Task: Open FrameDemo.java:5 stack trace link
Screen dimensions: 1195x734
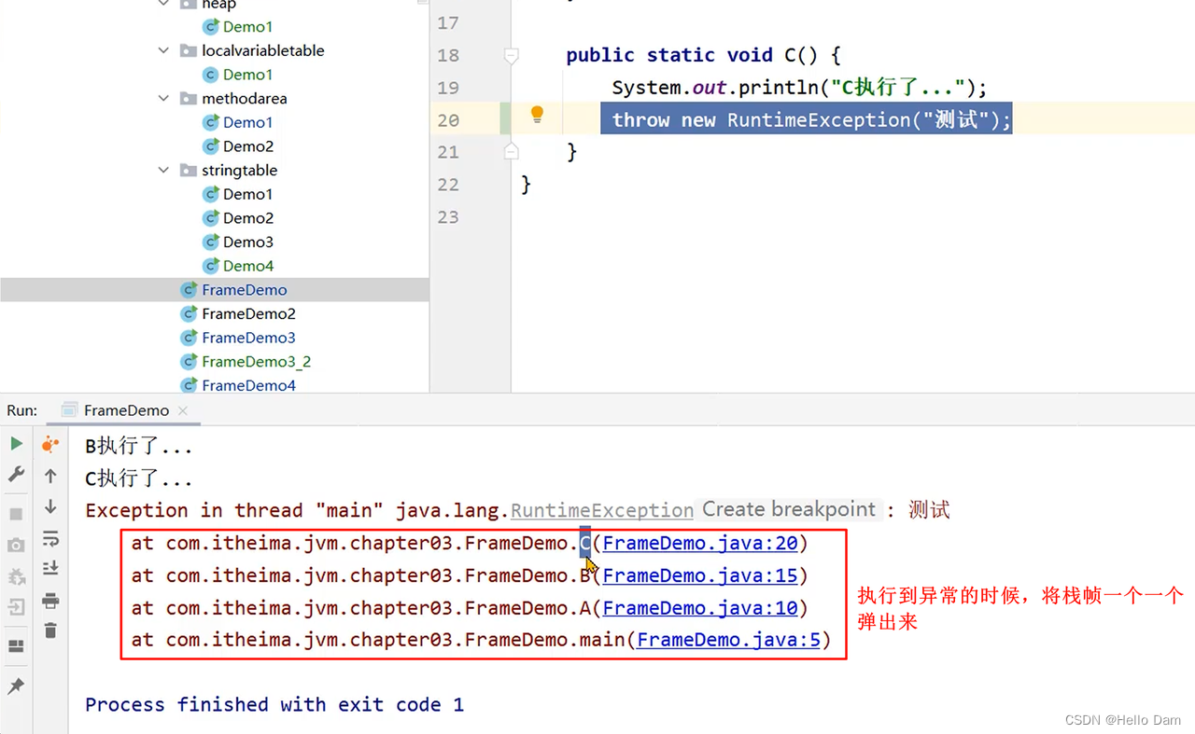Action: click(729, 640)
